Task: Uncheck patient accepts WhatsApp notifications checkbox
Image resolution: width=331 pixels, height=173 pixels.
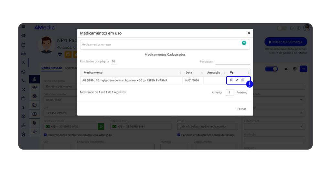Action: (x=45, y=135)
